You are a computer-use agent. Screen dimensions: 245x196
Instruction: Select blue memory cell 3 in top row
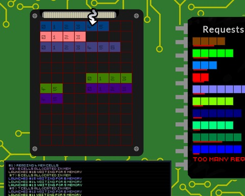click(80, 26)
